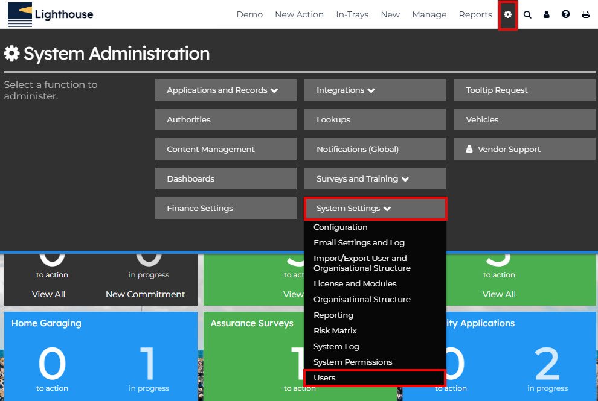Open the Reports menu in navbar

(475, 14)
